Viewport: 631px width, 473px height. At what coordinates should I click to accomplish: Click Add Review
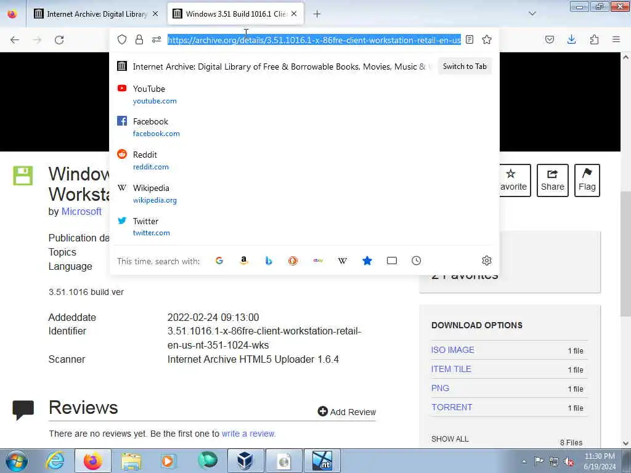tap(346, 411)
